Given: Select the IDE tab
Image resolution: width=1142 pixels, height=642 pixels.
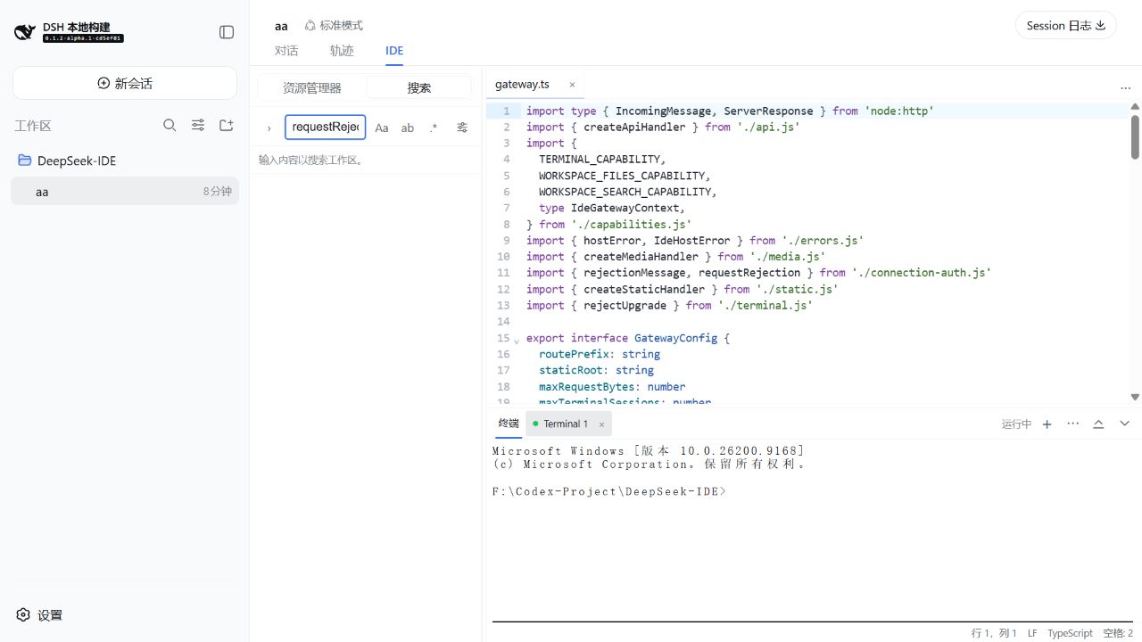Looking at the screenshot, I should point(394,51).
